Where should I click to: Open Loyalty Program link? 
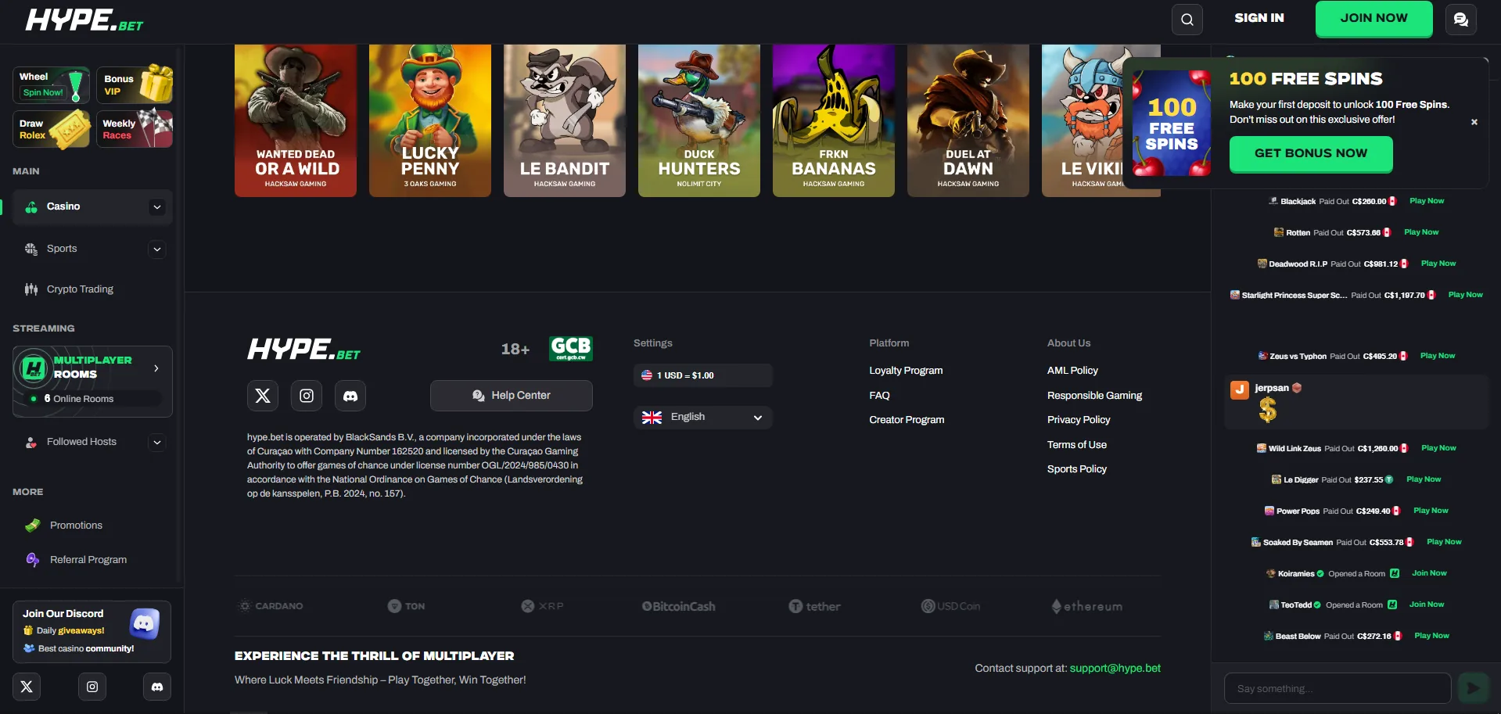(906, 371)
